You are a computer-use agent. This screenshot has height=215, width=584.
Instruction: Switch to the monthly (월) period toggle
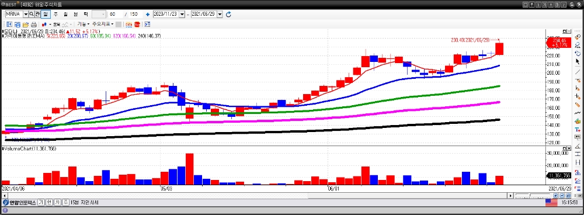65,14
